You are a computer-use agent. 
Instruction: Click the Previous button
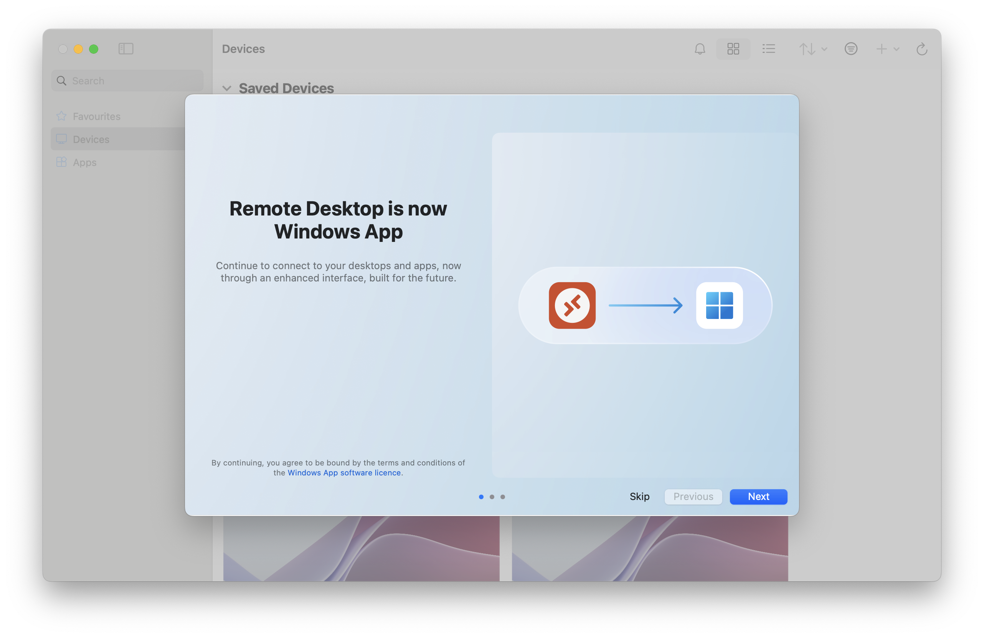click(x=693, y=497)
